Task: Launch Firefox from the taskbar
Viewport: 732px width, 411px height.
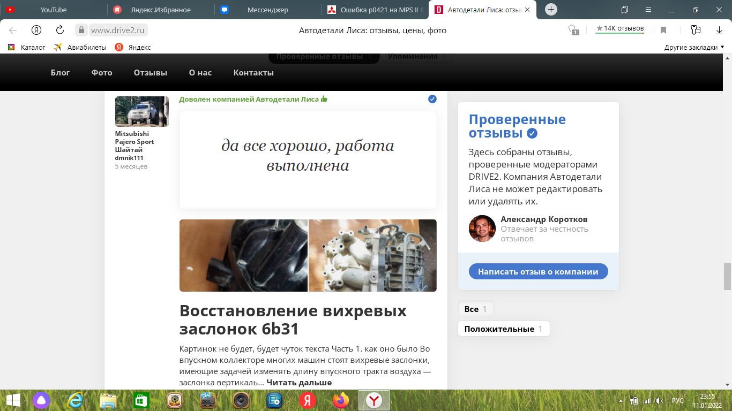Action: [340, 400]
